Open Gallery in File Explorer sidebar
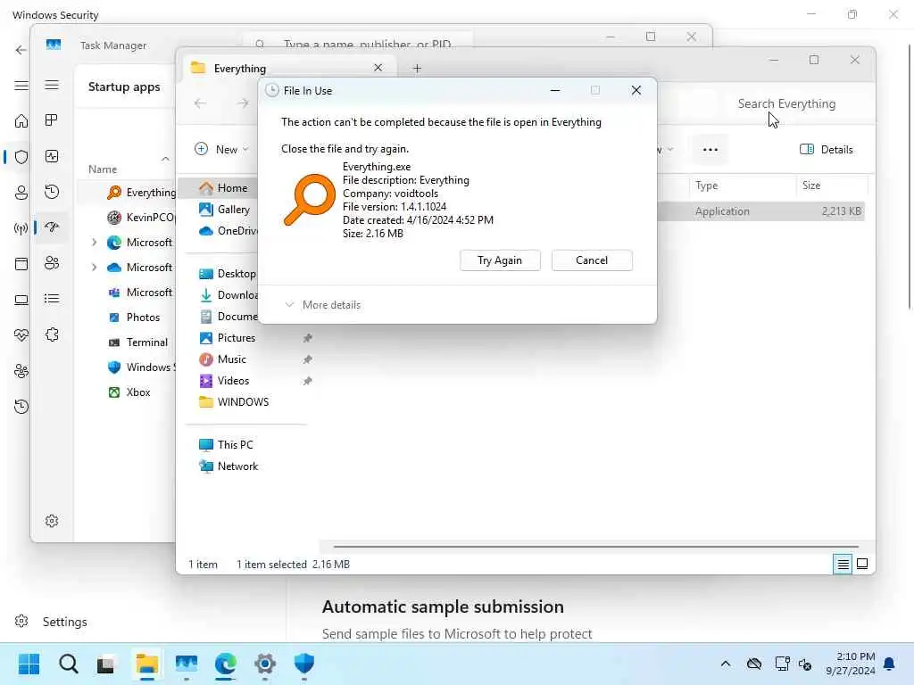 tap(224, 209)
